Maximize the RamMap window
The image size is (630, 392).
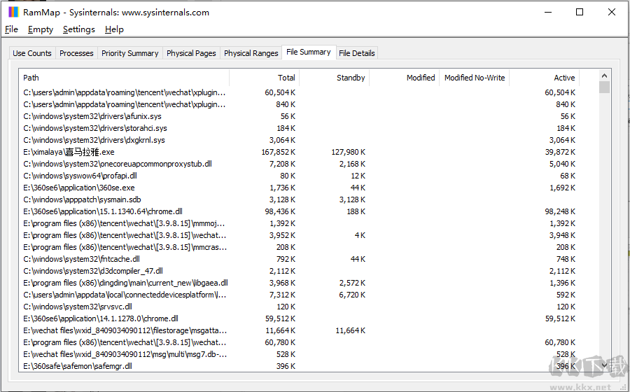click(x=580, y=12)
